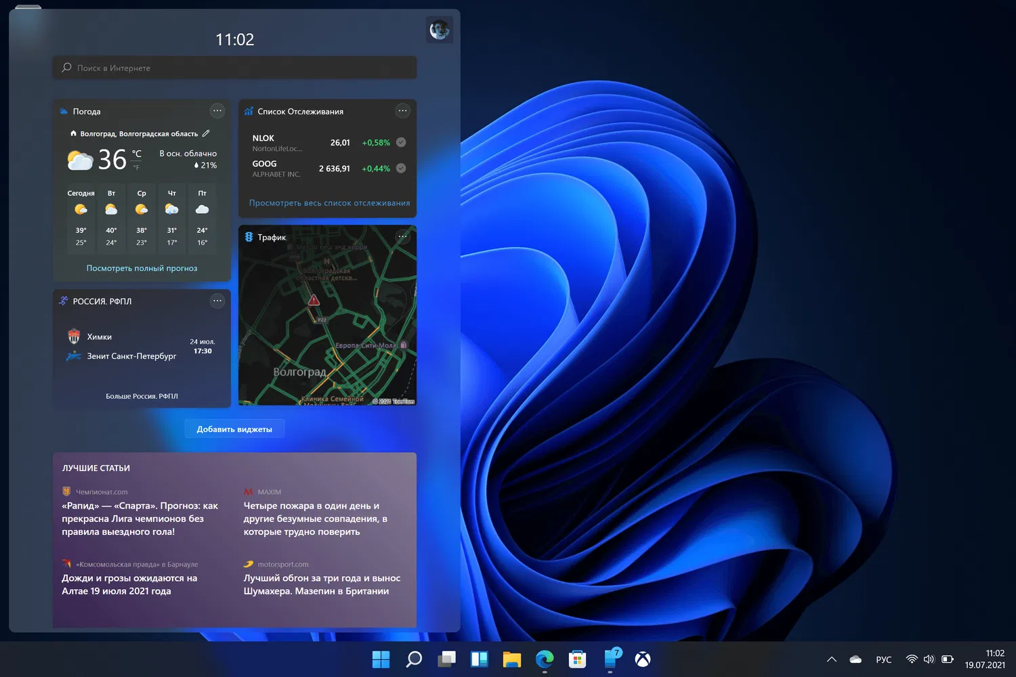
Task: Open Просмотреть весь список отслеживания link
Action: click(x=329, y=203)
